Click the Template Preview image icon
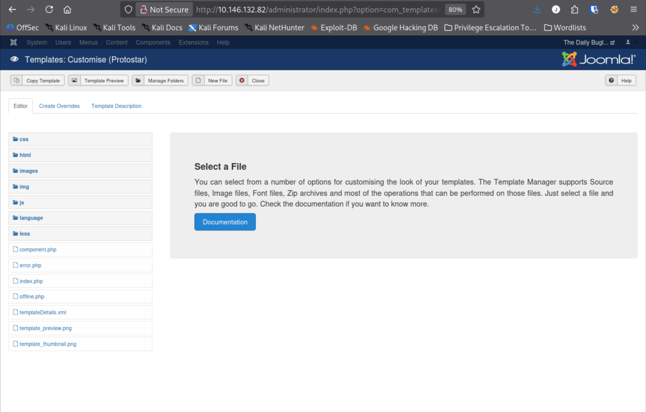 74,80
